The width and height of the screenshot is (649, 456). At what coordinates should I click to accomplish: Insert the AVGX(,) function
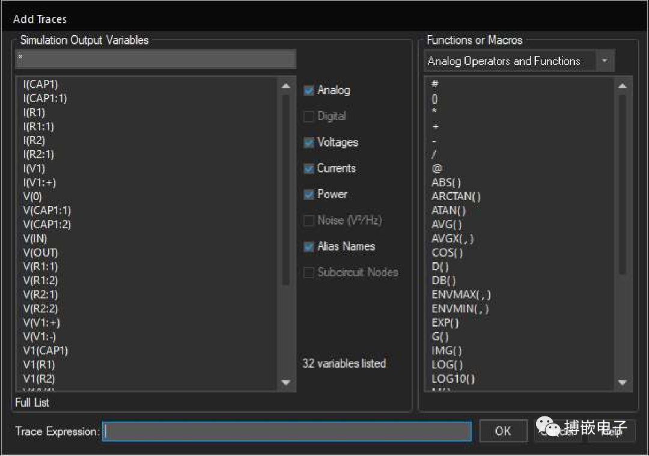coord(453,239)
